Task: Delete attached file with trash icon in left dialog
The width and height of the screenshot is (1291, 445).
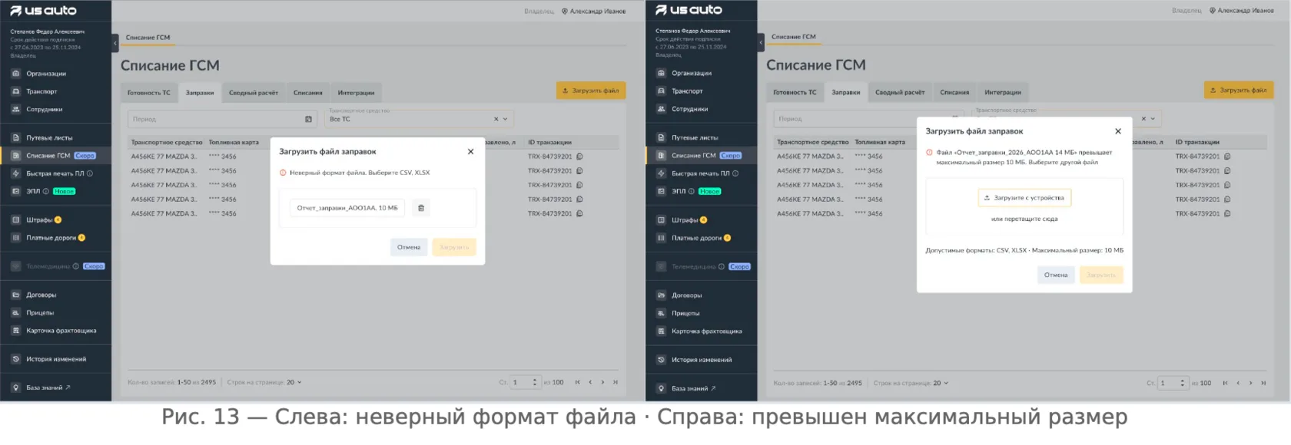Action: pyautogui.click(x=421, y=208)
